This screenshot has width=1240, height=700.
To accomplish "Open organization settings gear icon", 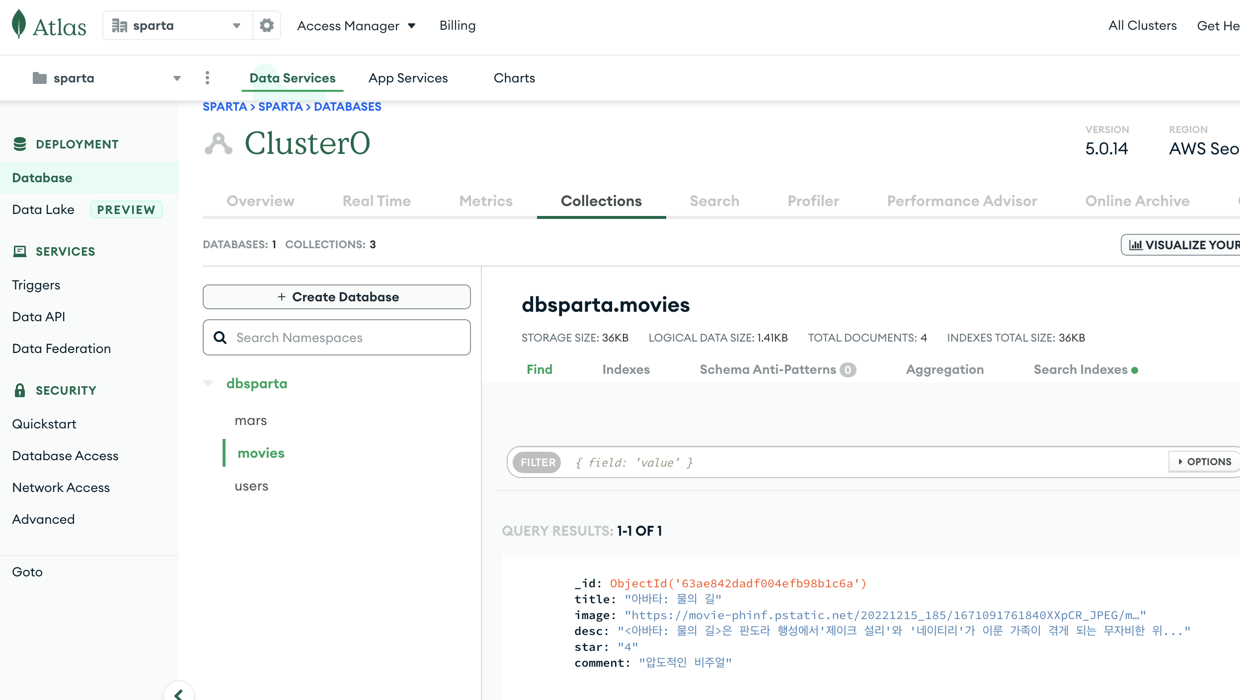I will (x=267, y=25).
